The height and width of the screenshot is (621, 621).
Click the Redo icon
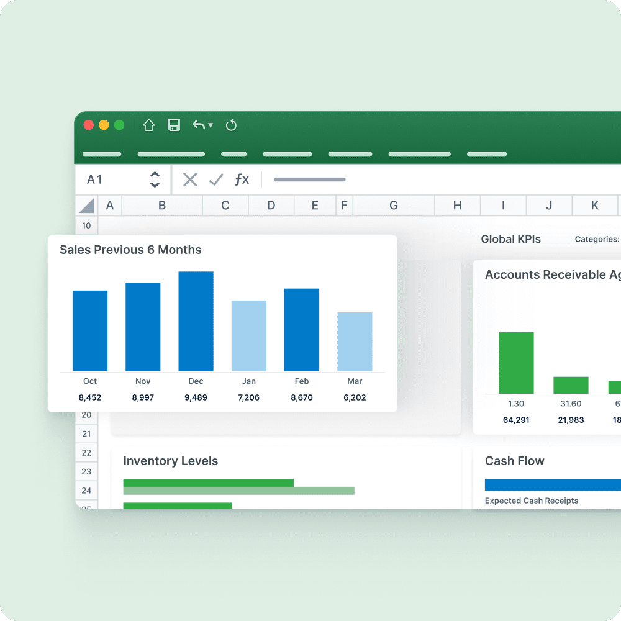[x=231, y=125]
